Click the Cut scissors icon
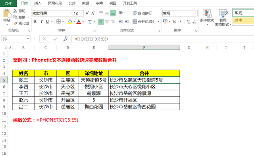This screenshot has width=254, height=156. (15, 11)
